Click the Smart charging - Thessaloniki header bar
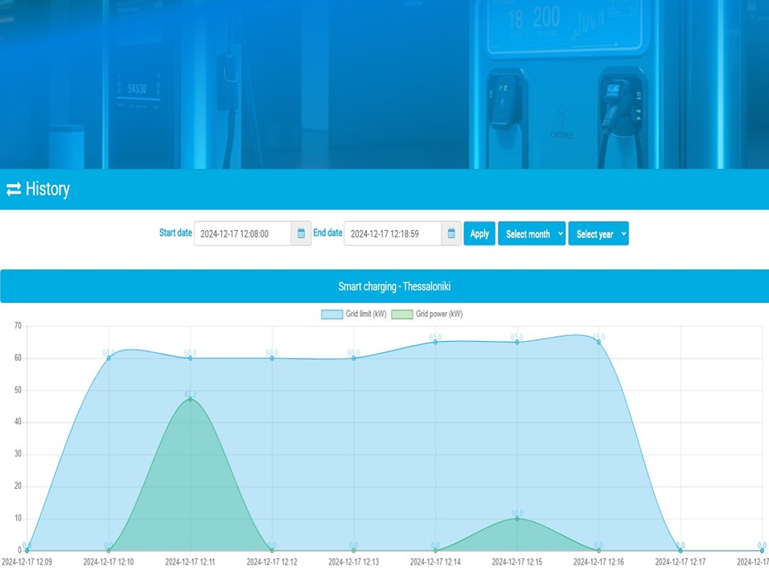This screenshot has height=579, width=769. 384,286
